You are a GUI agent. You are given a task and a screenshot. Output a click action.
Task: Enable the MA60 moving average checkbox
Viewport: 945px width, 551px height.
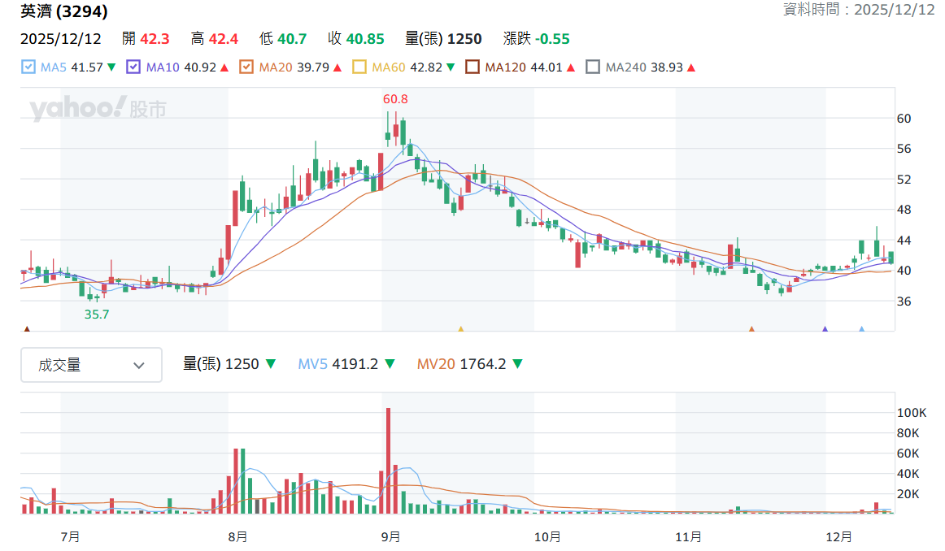pyautogui.click(x=359, y=67)
